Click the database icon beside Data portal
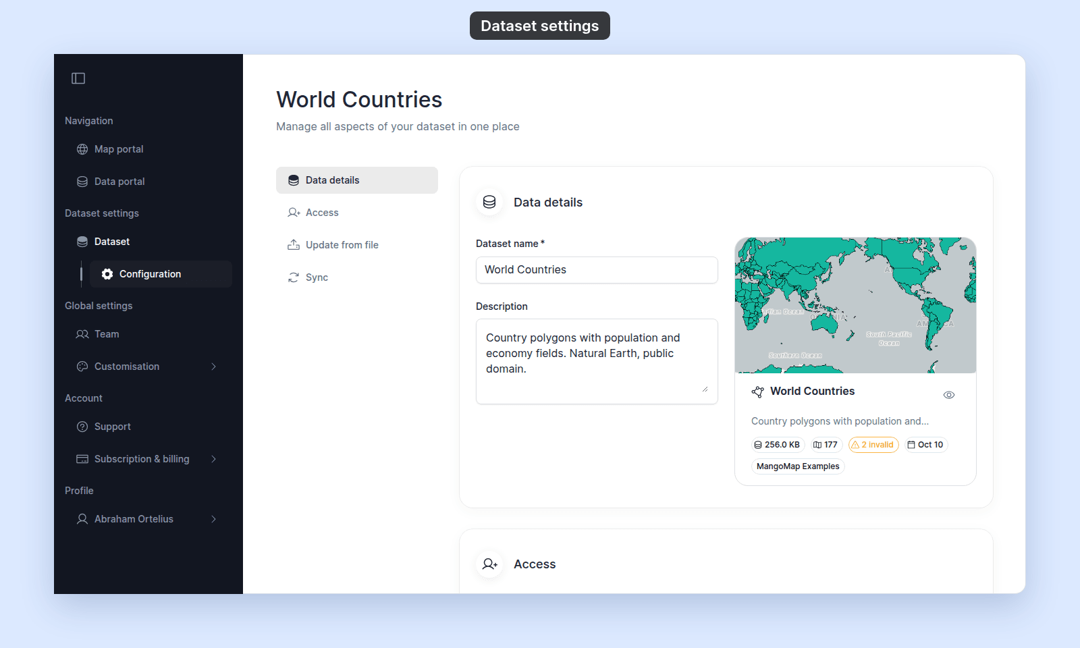 click(82, 182)
